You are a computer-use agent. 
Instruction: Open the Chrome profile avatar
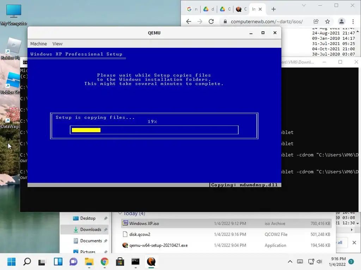click(x=341, y=21)
